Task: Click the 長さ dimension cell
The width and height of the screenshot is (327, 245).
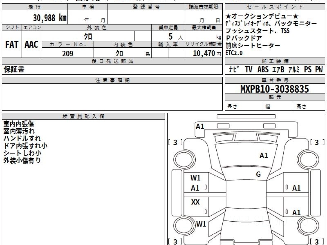Action: (x=244, y=106)
